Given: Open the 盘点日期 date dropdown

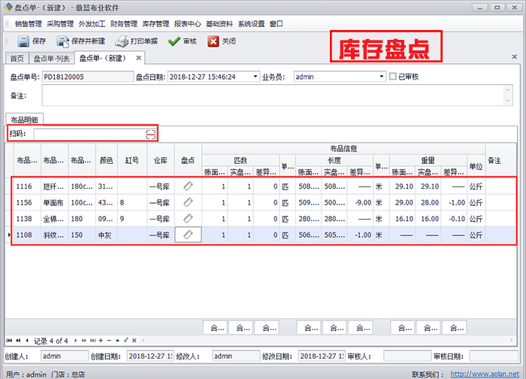Looking at the screenshot, I should (254, 77).
